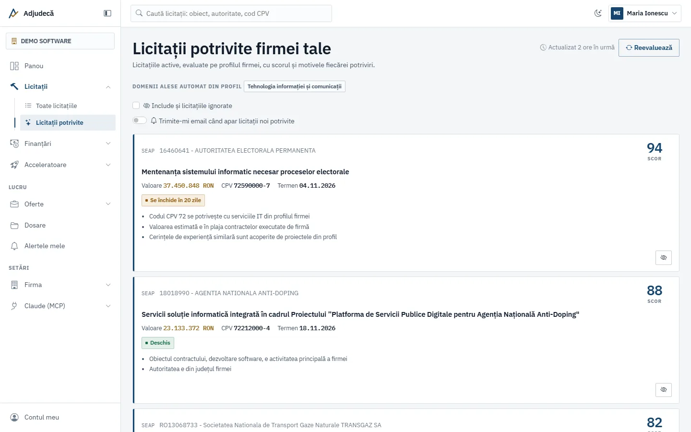Ignore the Anti-Doping tender eye button
Viewport: 691px width, 432px height.
point(664,390)
